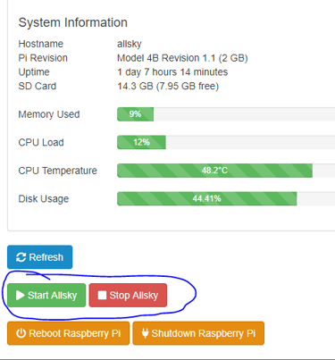Viewport: 335px width, 360px height.
Task: Click the plug icon on Shutdown button
Action: (x=145, y=333)
